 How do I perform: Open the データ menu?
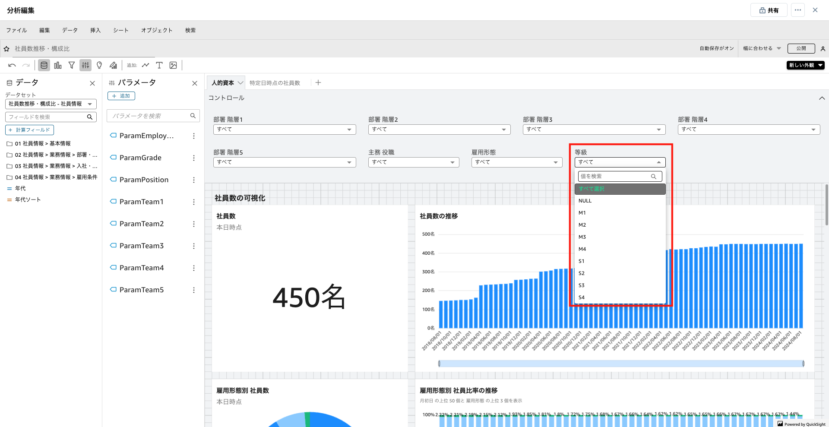click(x=70, y=30)
